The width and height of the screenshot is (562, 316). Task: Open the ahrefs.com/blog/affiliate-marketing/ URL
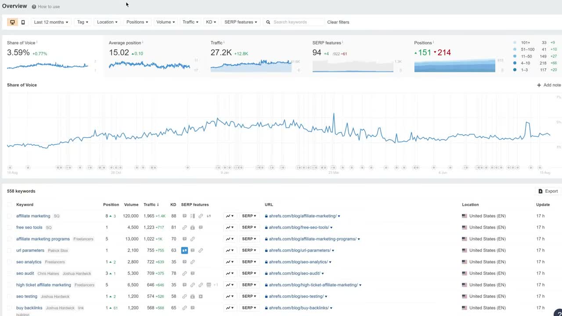[x=303, y=216]
